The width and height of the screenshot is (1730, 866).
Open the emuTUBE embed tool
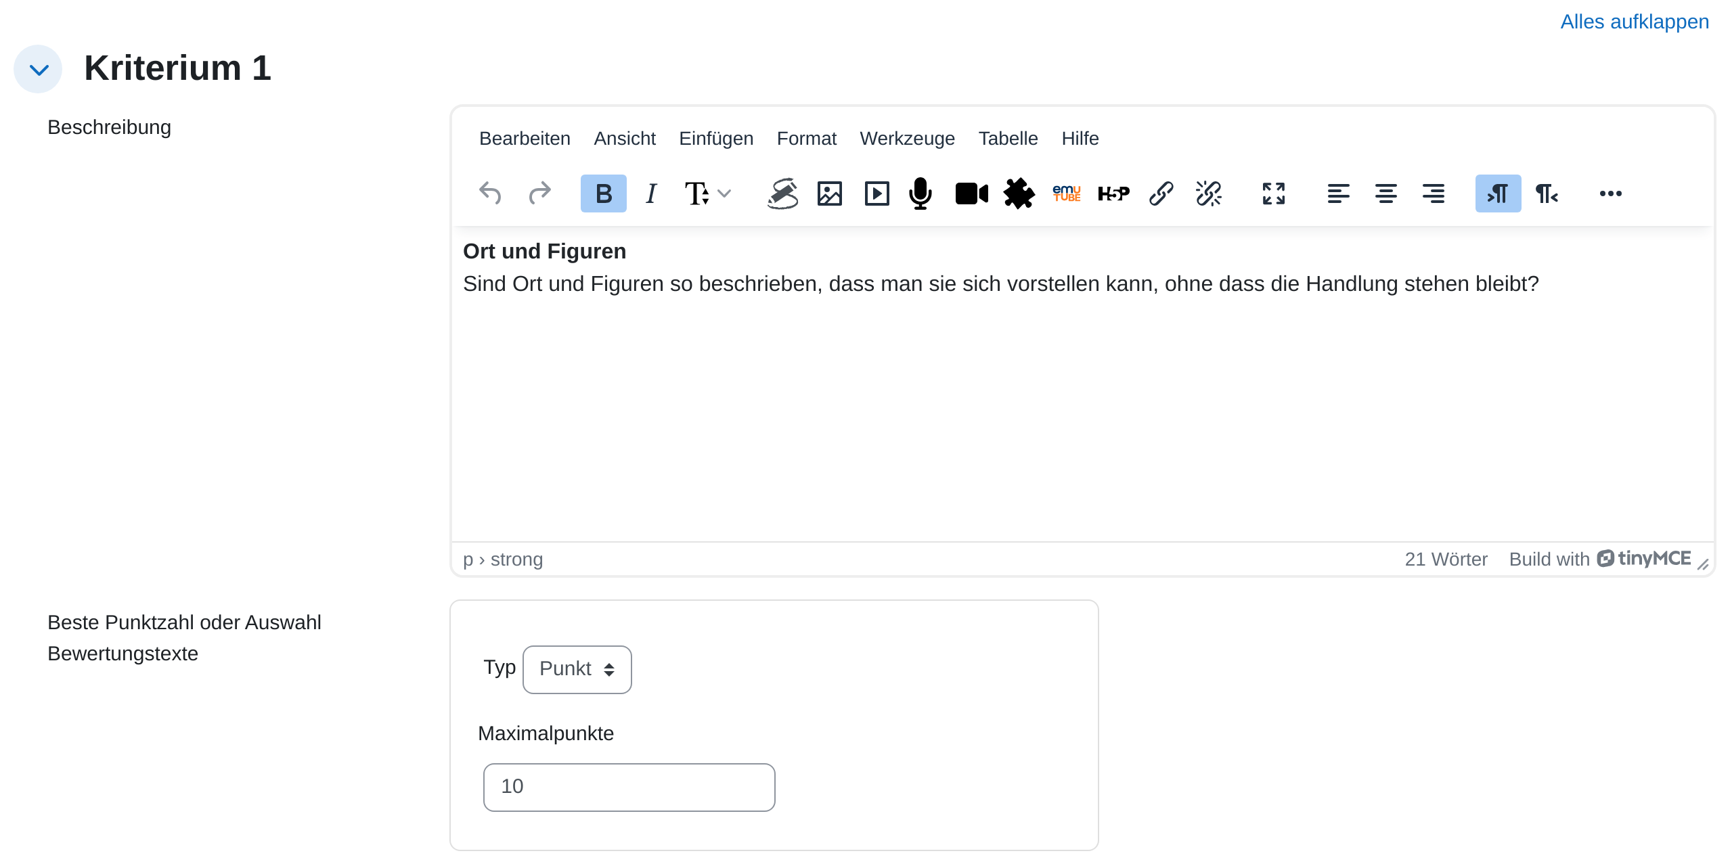click(x=1067, y=193)
